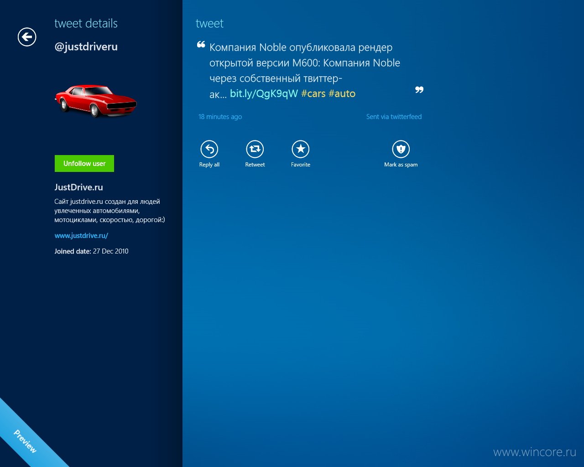This screenshot has width=584, height=467.
Task: Select the @justdriveru username
Action: (x=86, y=47)
